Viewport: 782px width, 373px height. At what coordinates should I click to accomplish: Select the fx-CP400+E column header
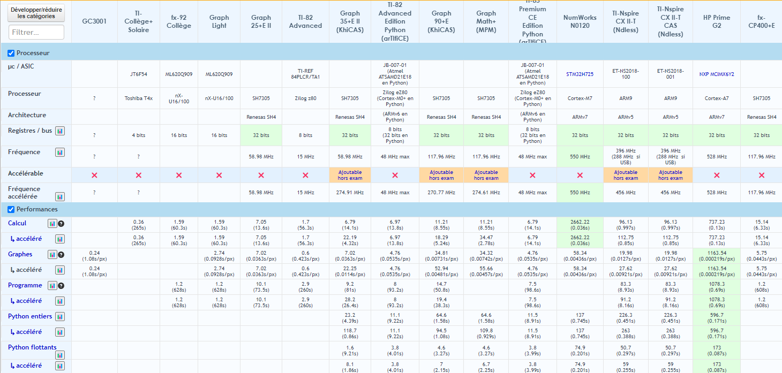(x=761, y=21)
